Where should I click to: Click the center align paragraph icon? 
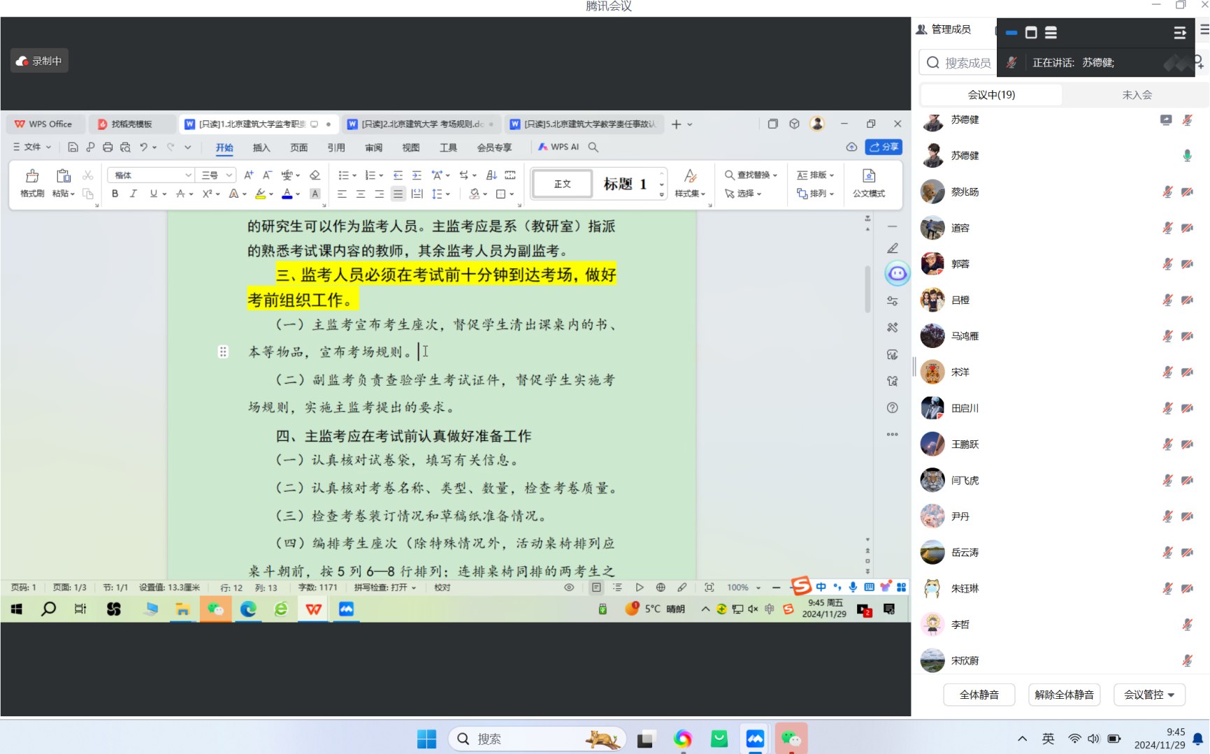pyautogui.click(x=361, y=194)
